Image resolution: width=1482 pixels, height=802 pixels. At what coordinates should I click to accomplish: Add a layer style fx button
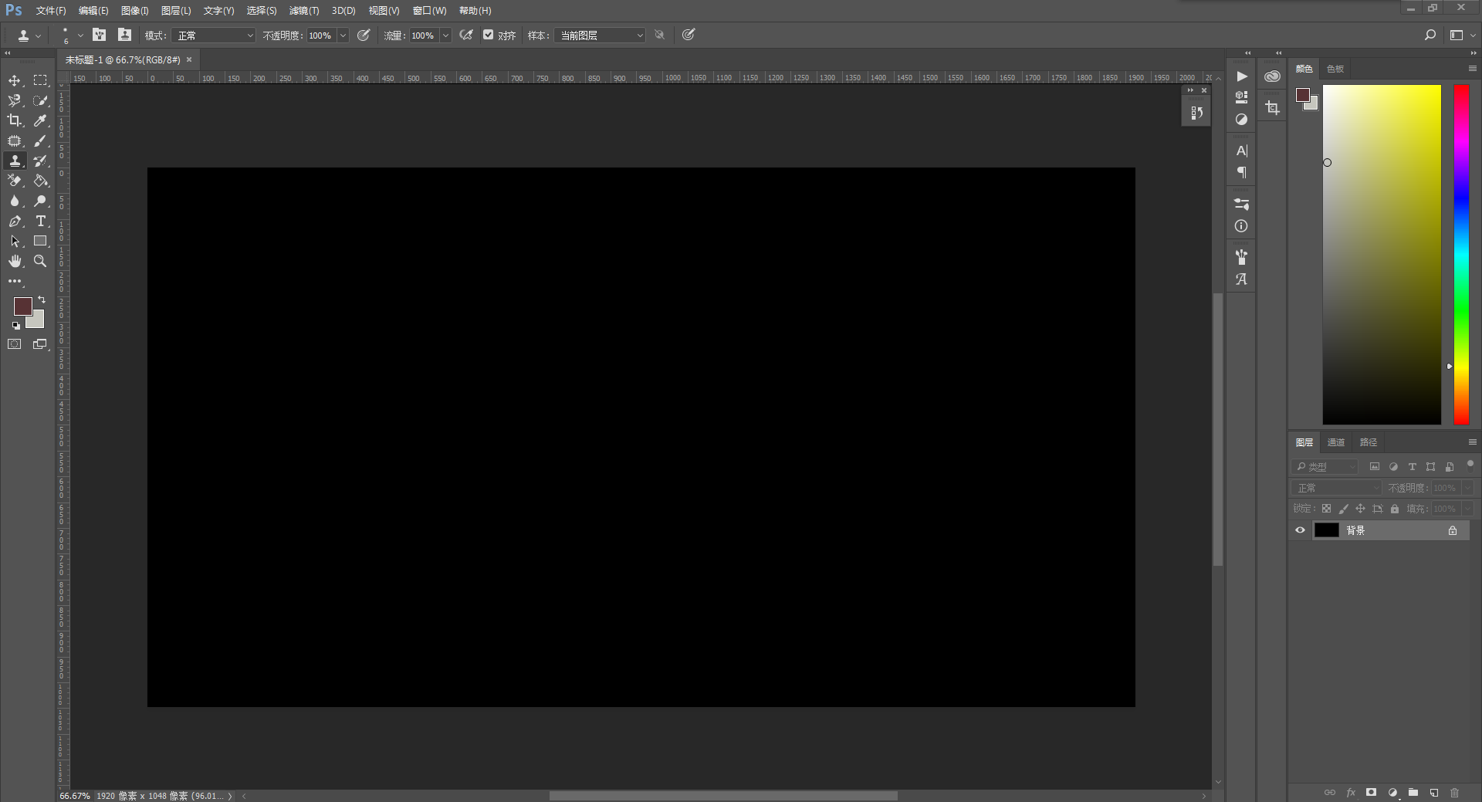[1351, 793]
